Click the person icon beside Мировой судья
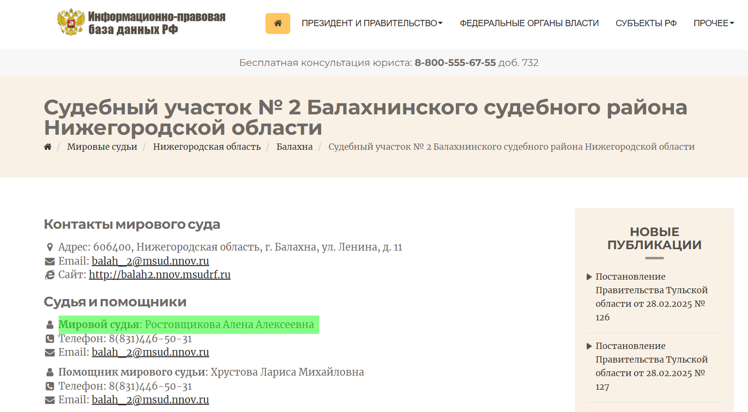Viewport: 748px width, 412px height. [50, 324]
